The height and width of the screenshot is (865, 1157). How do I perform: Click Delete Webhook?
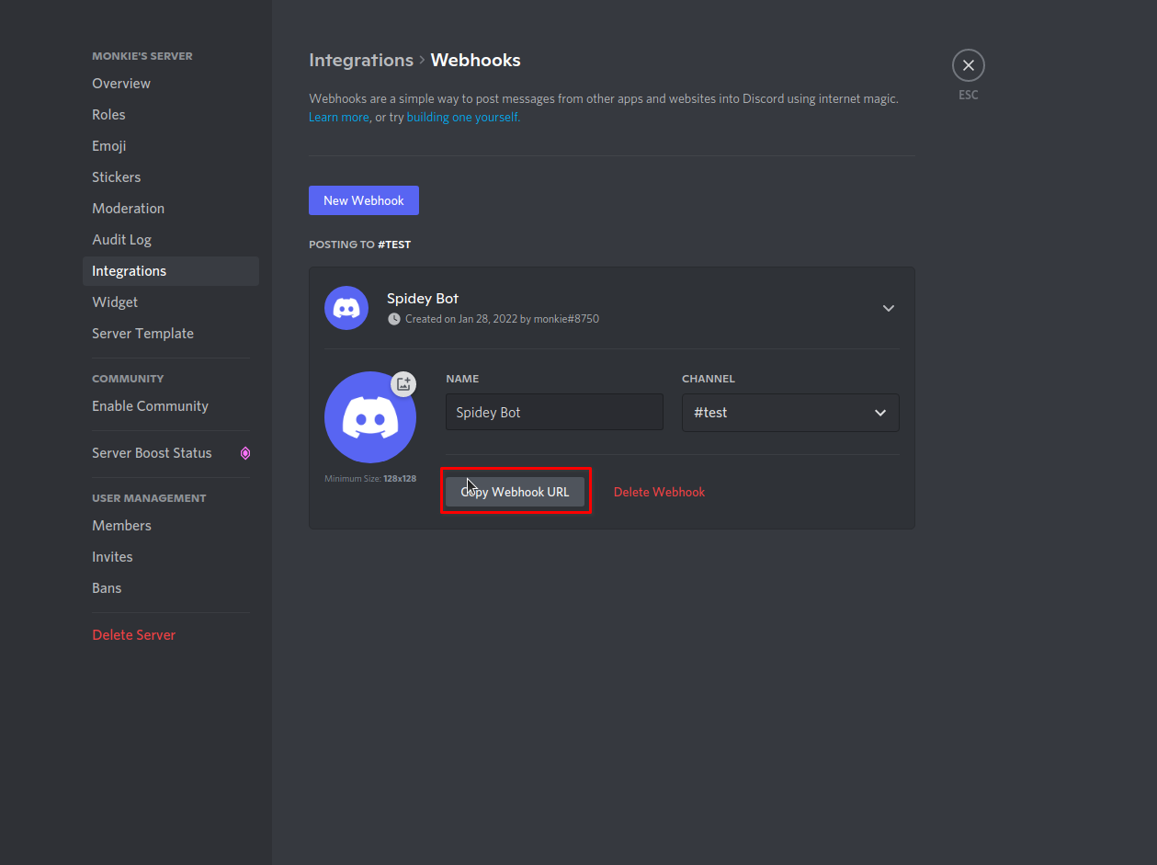coord(659,492)
